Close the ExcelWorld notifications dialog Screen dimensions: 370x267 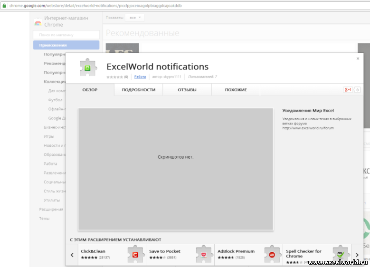click(x=358, y=58)
